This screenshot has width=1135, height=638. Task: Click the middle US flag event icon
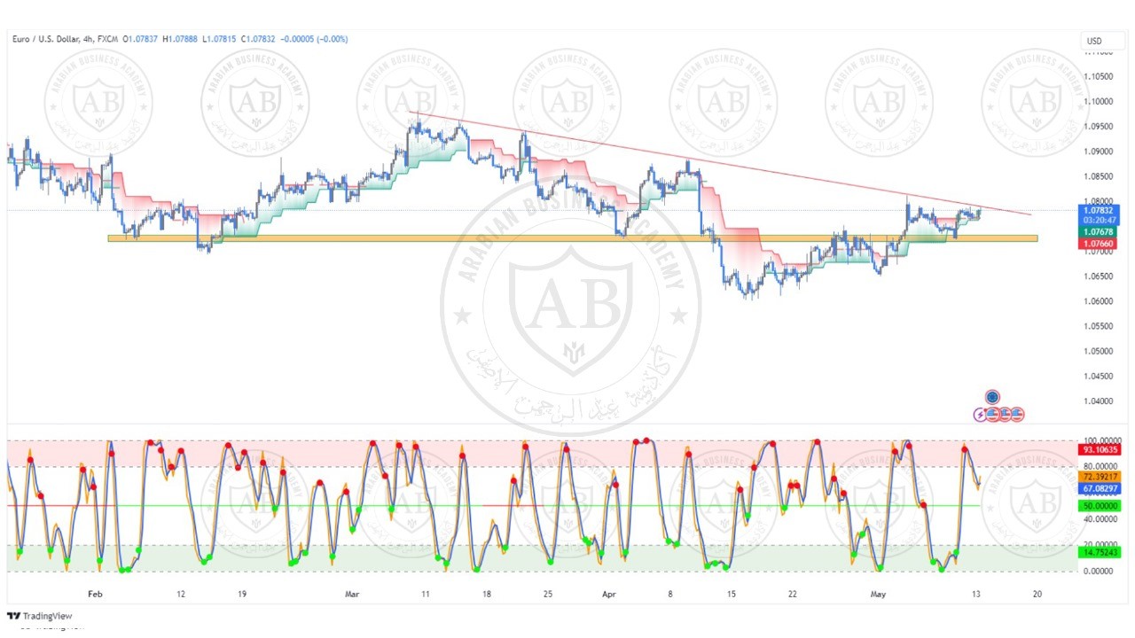pos(1005,414)
